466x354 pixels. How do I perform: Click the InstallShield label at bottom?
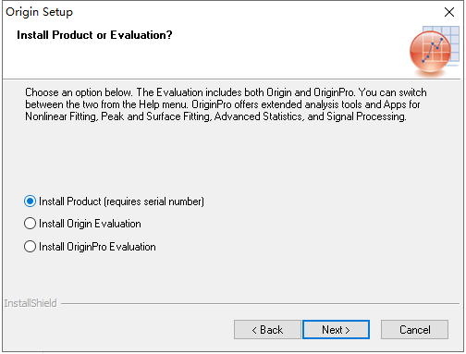coord(31,303)
